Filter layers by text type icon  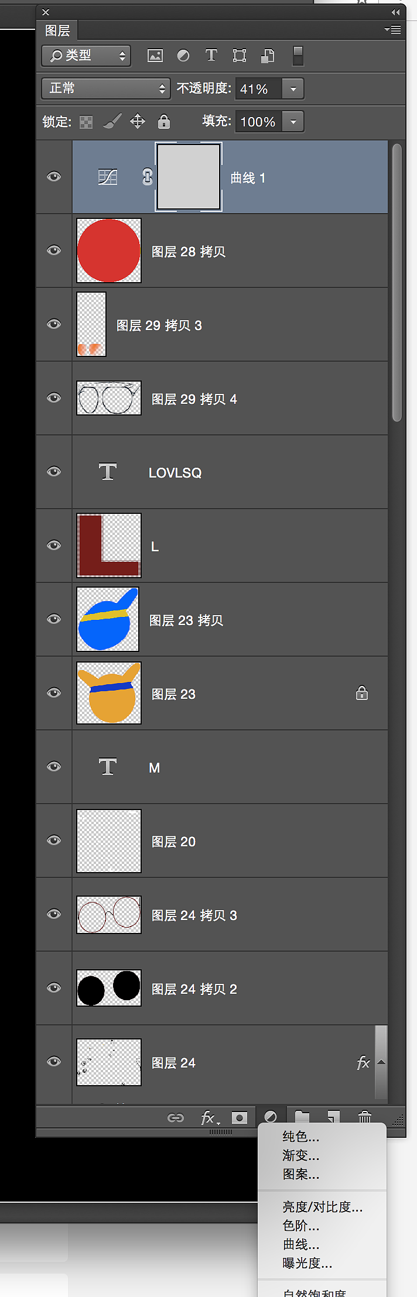211,56
